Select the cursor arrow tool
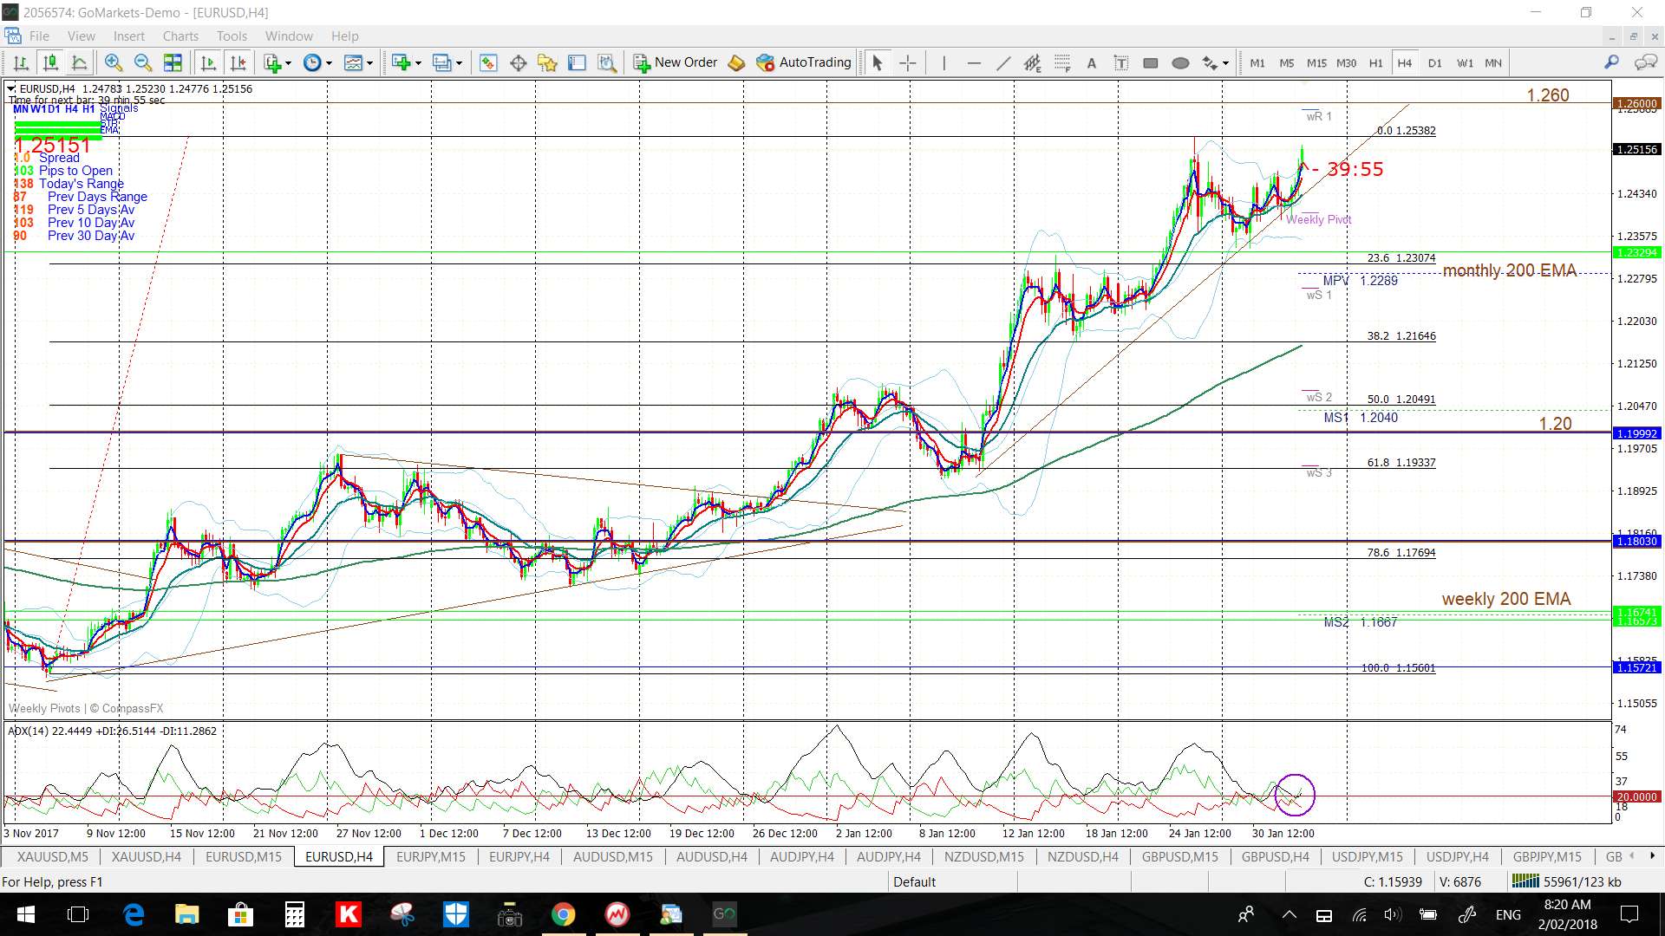Image resolution: width=1665 pixels, height=936 pixels. coord(877,62)
